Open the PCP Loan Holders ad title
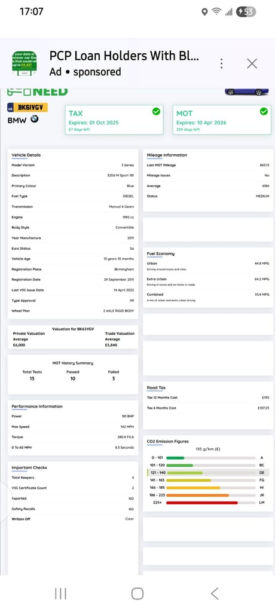275x612 pixels. click(124, 56)
